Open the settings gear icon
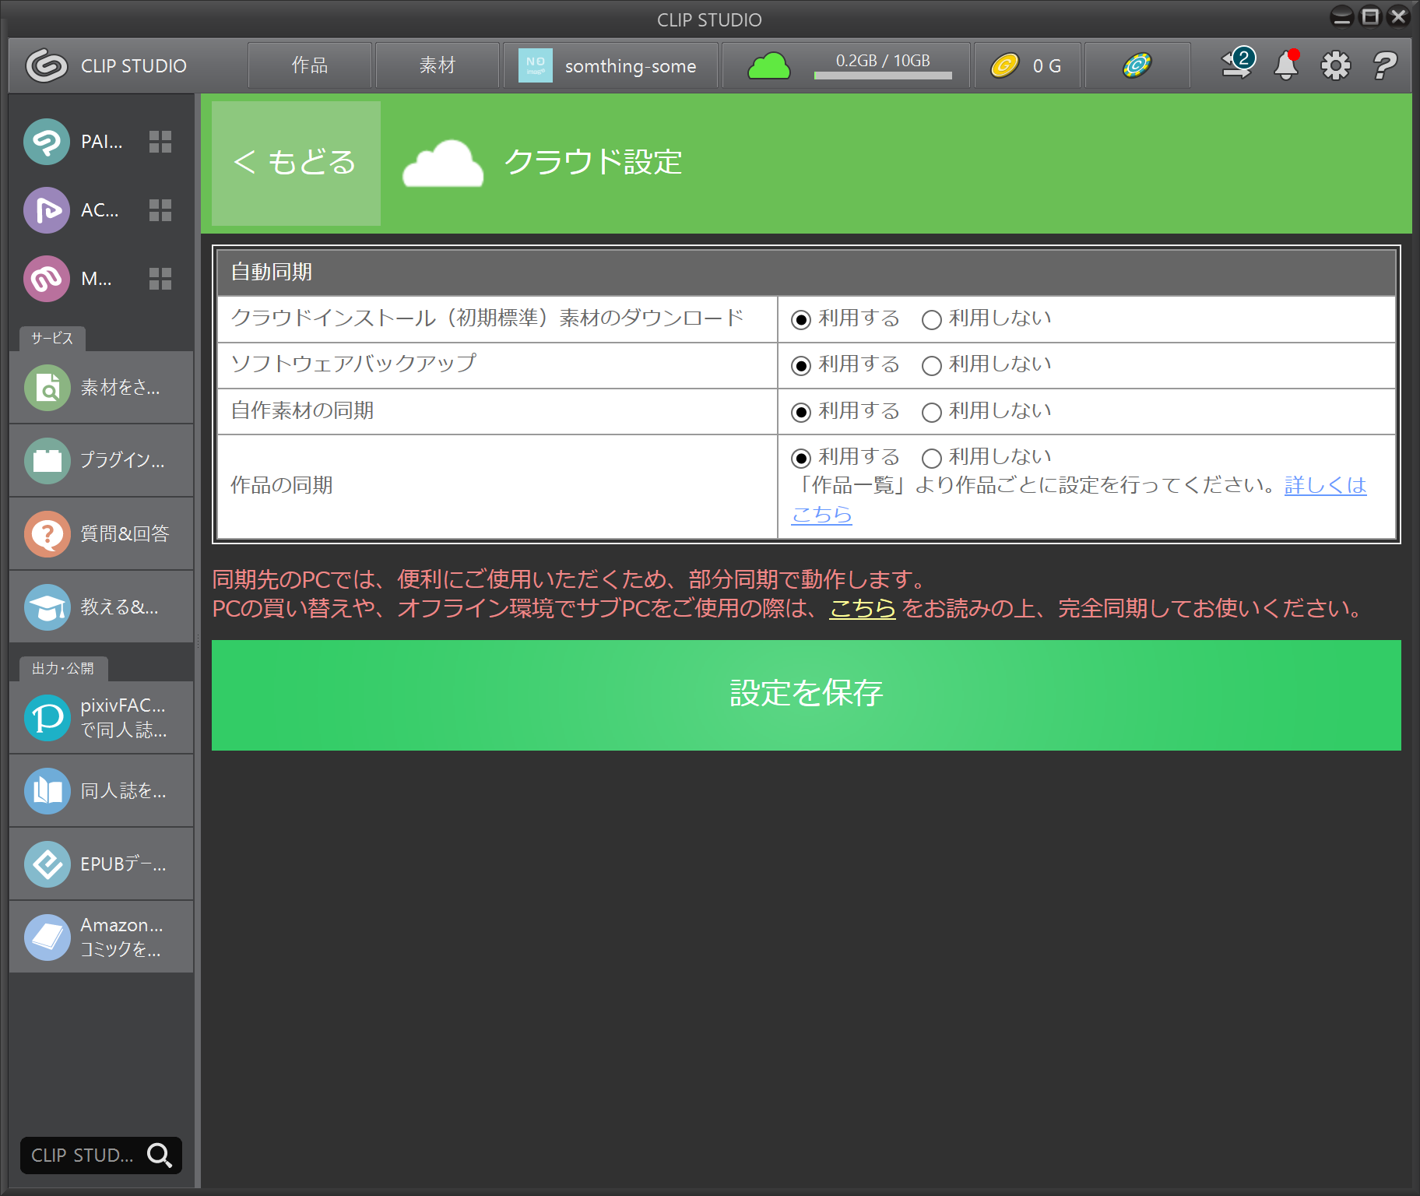1420x1196 pixels. pyautogui.click(x=1336, y=65)
